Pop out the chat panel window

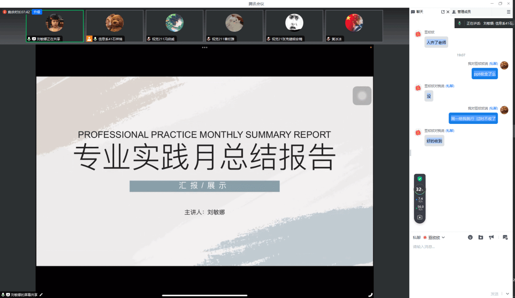click(x=443, y=12)
